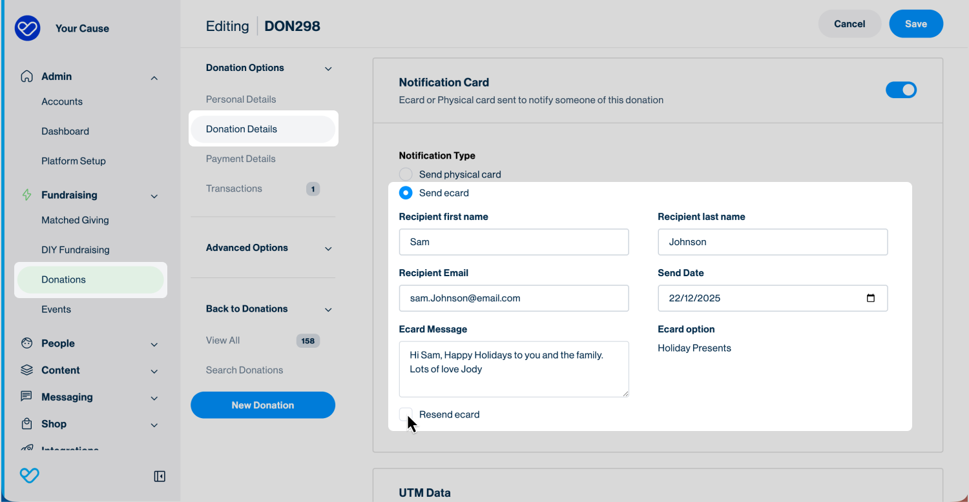Click the Fundraising lightning bolt icon
This screenshot has width=969, height=502.
26,195
